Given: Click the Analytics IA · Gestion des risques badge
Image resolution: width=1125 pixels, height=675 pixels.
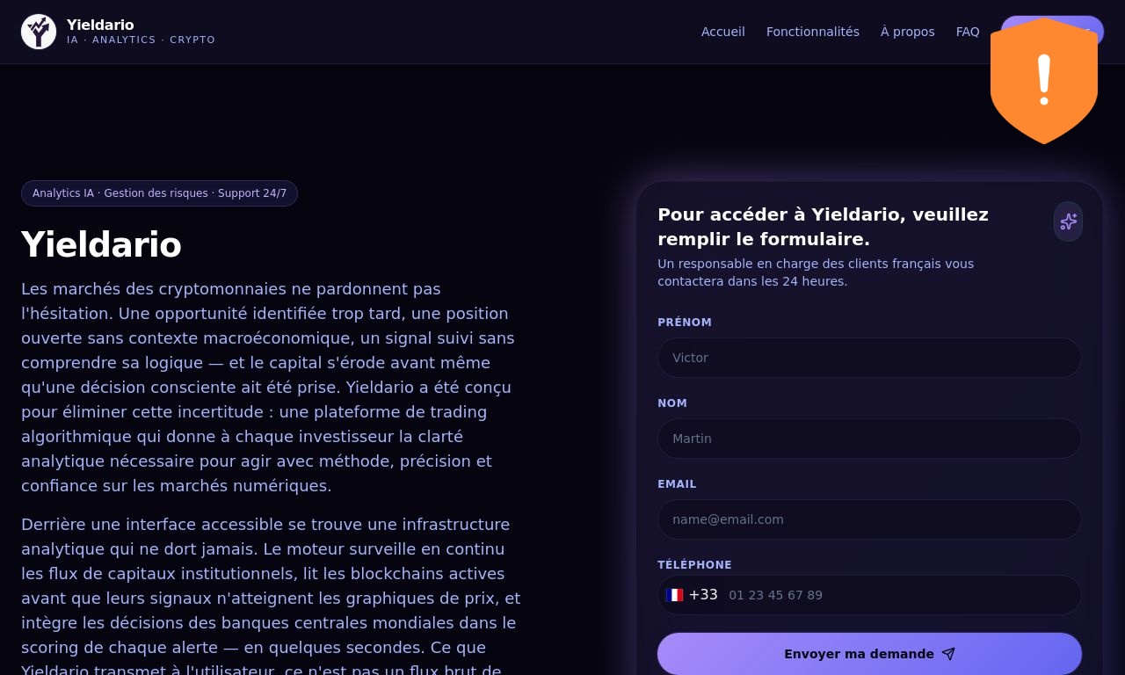Looking at the screenshot, I should (x=159, y=193).
